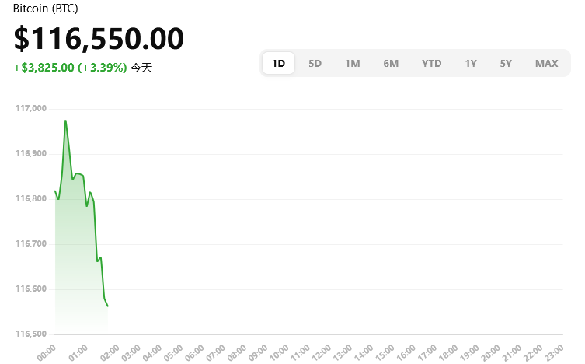The height and width of the screenshot is (364, 585).
Task: Click the 00:00 x-axis time label
Action: coord(46,352)
